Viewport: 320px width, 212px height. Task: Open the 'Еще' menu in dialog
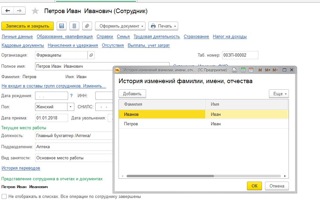[x=279, y=94]
